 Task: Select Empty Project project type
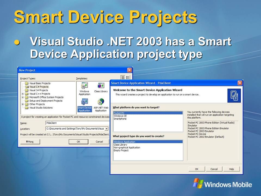click(148, 150)
